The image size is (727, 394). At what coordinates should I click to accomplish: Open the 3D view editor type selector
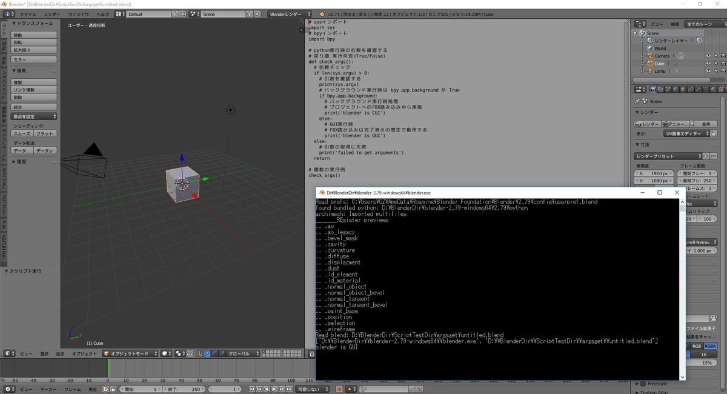pos(9,353)
